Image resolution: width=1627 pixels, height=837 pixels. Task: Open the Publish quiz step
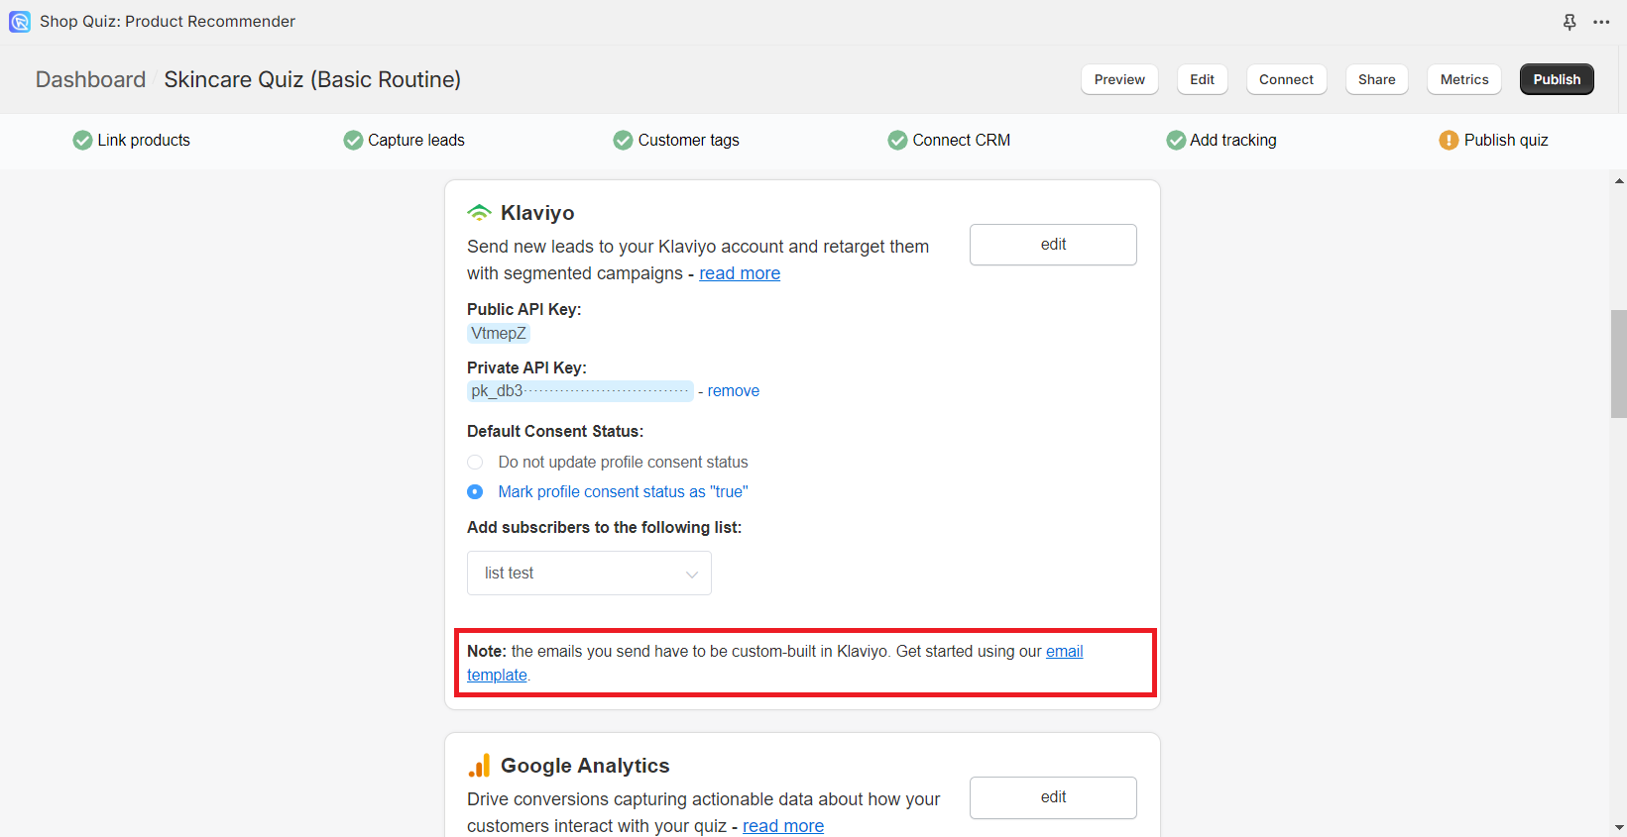pos(1493,141)
